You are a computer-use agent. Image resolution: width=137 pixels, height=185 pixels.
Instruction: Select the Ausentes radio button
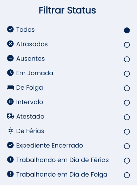127,59
